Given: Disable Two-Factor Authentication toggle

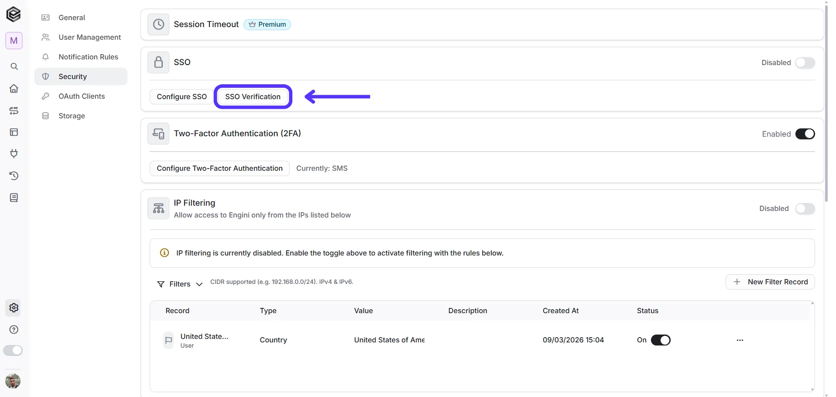Looking at the screenshot, I should pos(805,134).
